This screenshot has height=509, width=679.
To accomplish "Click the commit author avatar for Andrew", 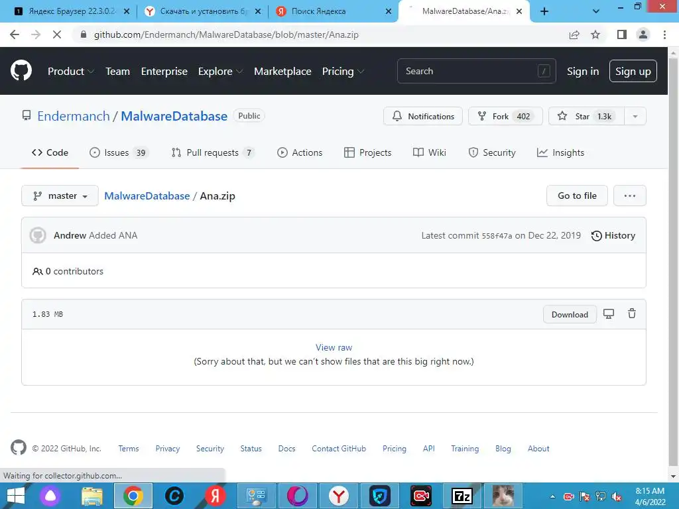I will click(38, 235).
